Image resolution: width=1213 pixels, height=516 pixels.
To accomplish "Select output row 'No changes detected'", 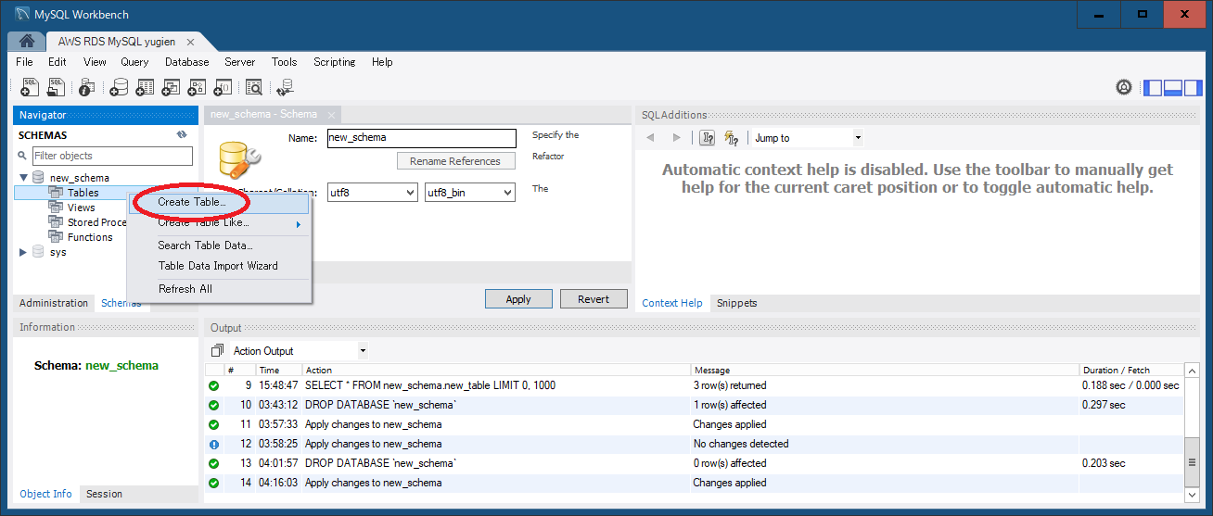I will coord(694,444).
